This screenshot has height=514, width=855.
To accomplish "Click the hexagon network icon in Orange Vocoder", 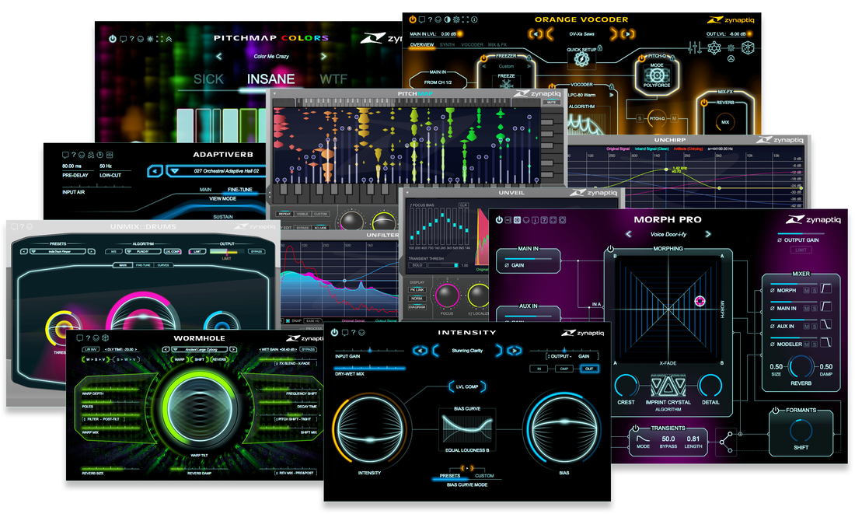I will pos(714,48).
